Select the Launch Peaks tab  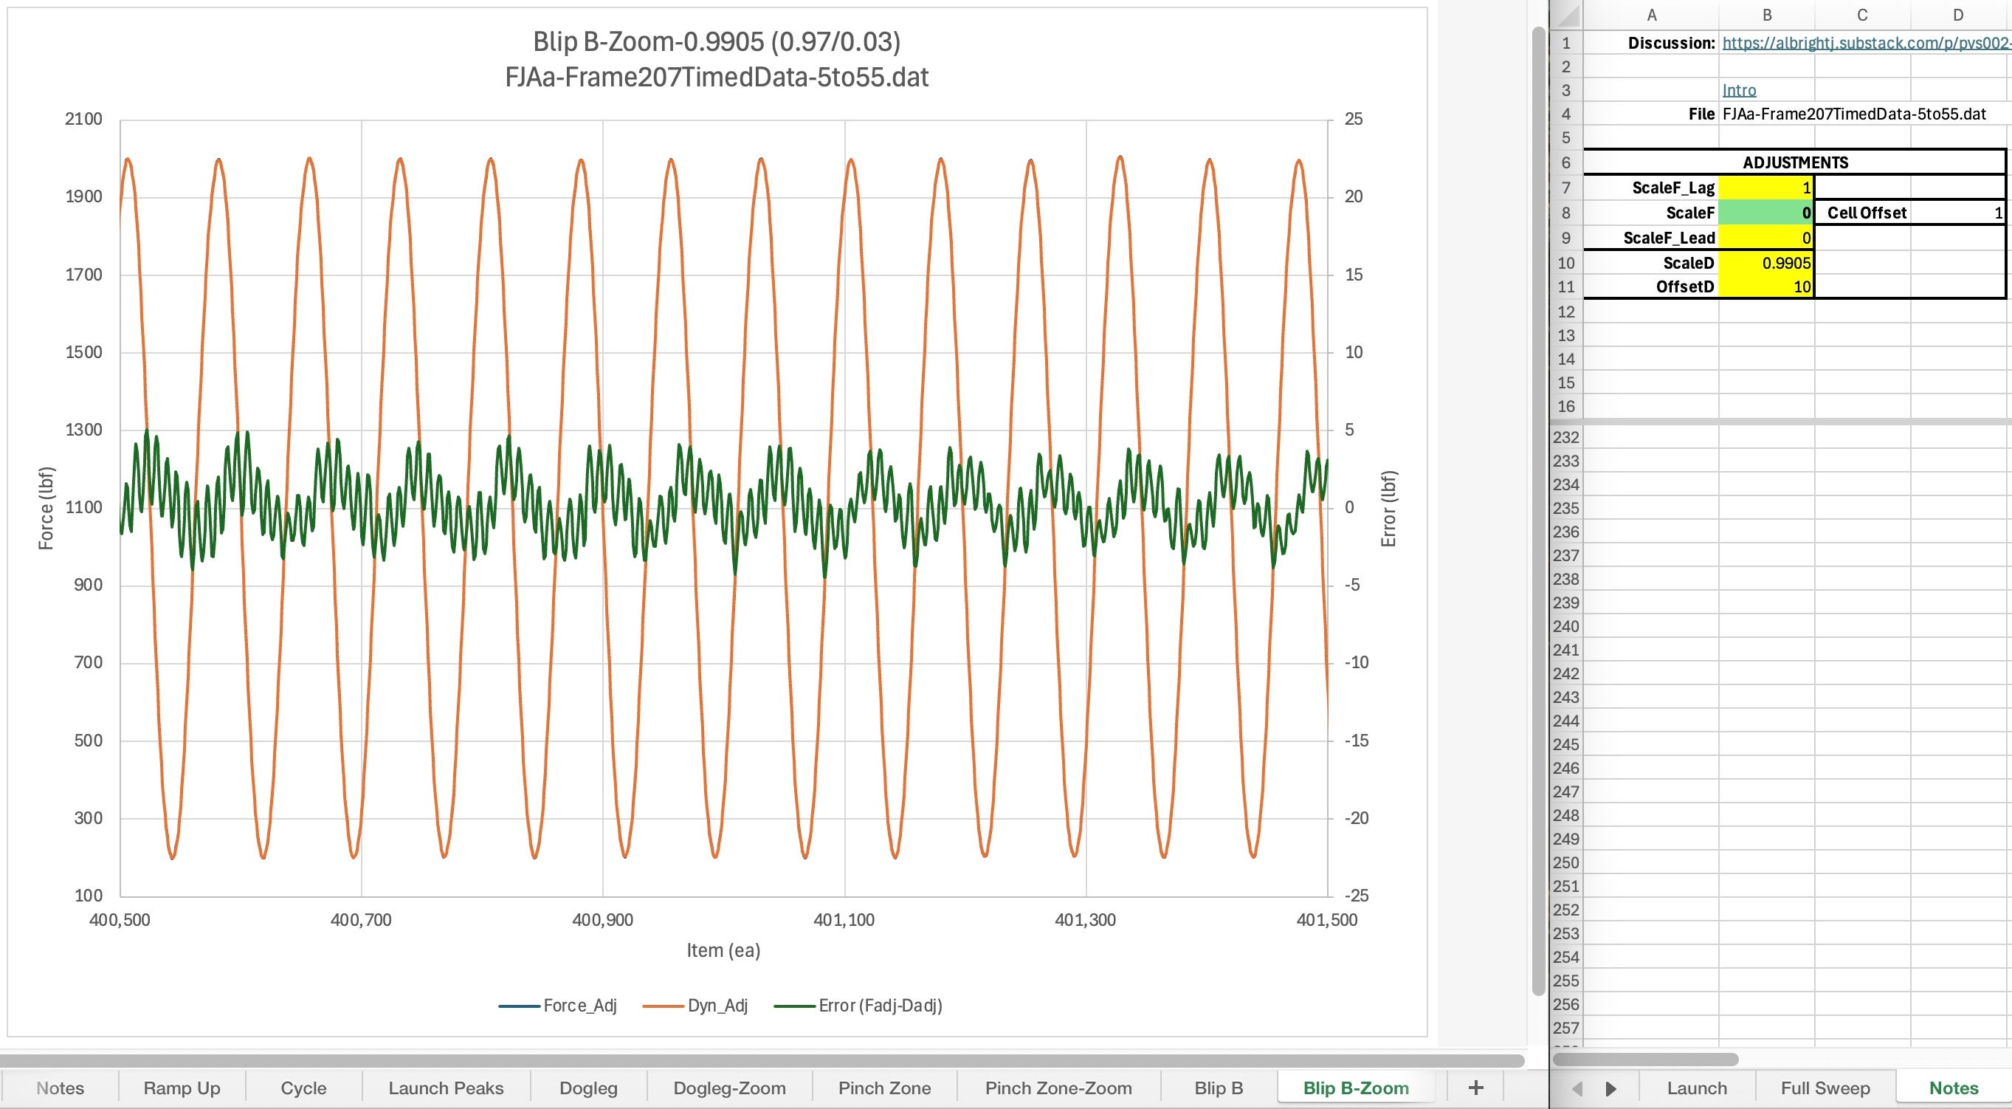446,1088
